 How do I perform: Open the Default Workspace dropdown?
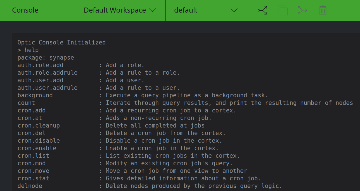pos(120,10)
